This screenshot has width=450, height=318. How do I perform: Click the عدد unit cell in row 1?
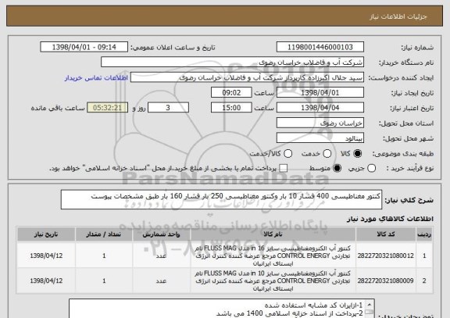[x=161, y=255]
